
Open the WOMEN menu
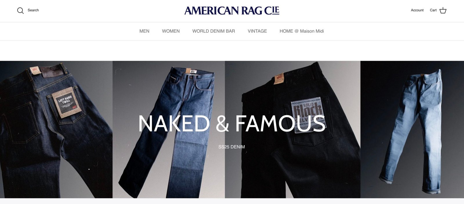[171, 31]
